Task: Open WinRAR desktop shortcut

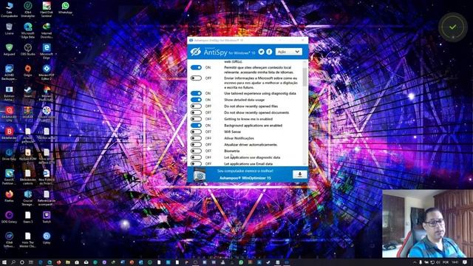Action: [28, 112]
